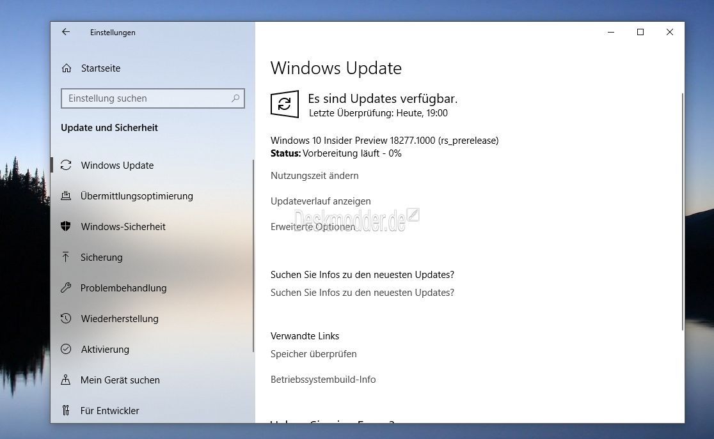Open the Für Entwickler section
This screenshot has width=714, height=439.
(x=109, y=411)
